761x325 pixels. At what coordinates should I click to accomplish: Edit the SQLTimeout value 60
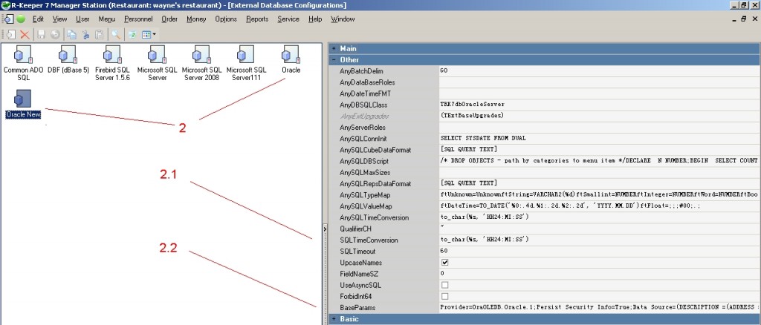click(x=600, y=251)
